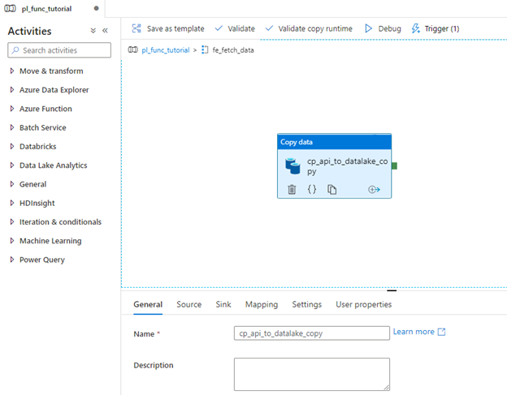507x395 pixels.
Task: Open the Mapping tab
Action: click(262, 304)
